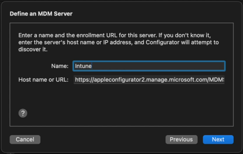Go back with the Previous button
Image resolution: width=243 pixels, height=154 pixels.
tap(181, 140)
